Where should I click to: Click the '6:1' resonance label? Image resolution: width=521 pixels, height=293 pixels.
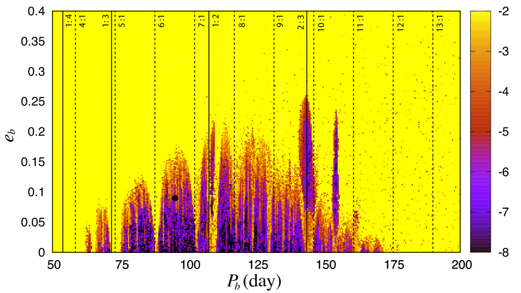(161, 20)
